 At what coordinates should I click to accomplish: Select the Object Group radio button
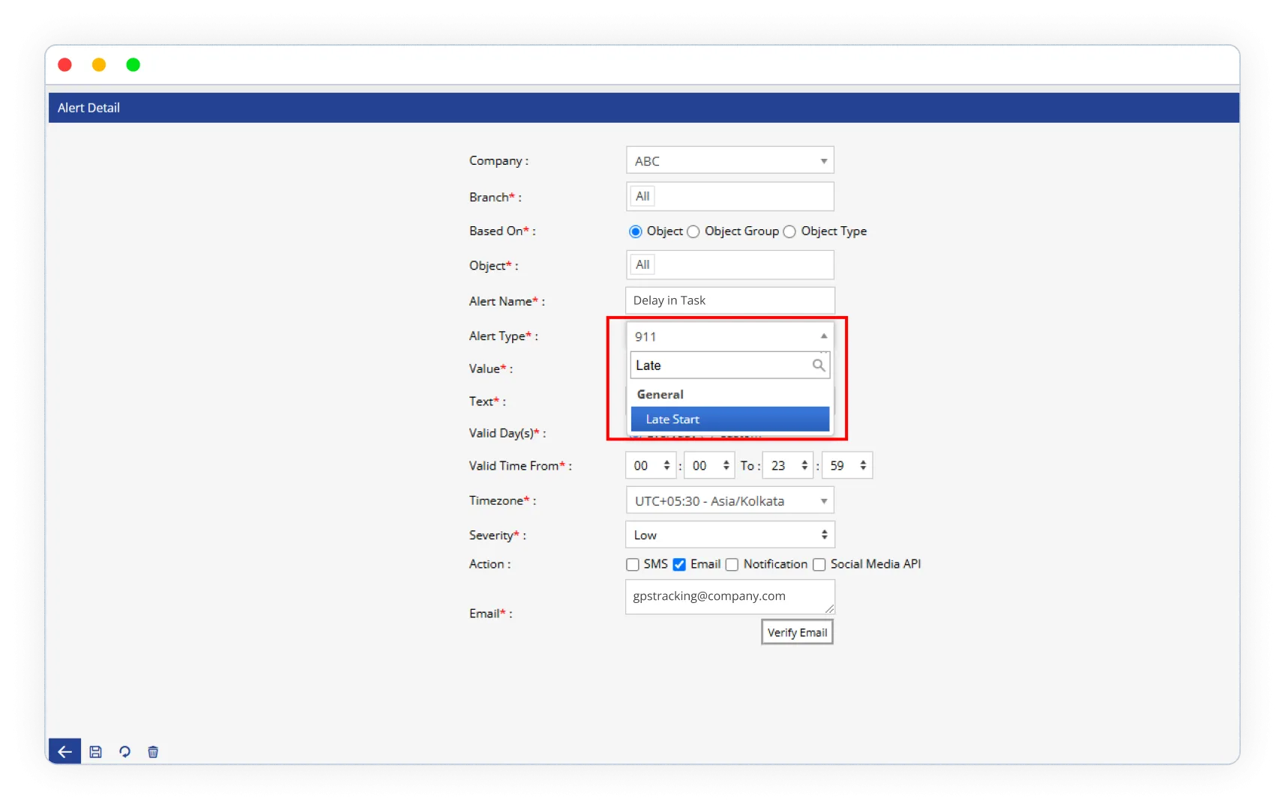pos(693,231)
